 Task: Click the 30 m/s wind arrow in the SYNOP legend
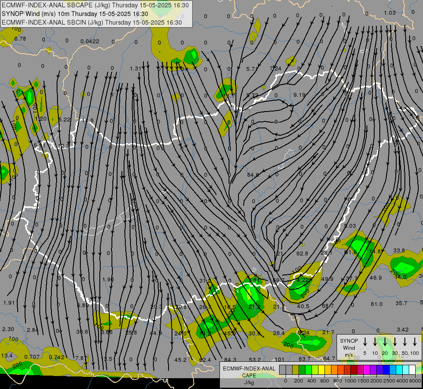coord(394,341)
